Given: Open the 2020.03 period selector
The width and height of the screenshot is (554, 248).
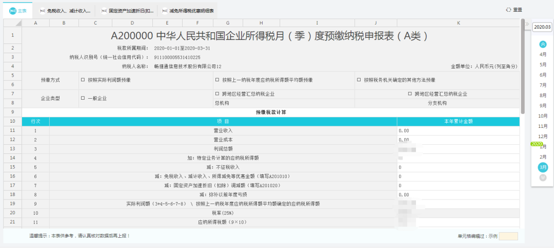Looking at the screenshot, I should (x=542, y=27).
